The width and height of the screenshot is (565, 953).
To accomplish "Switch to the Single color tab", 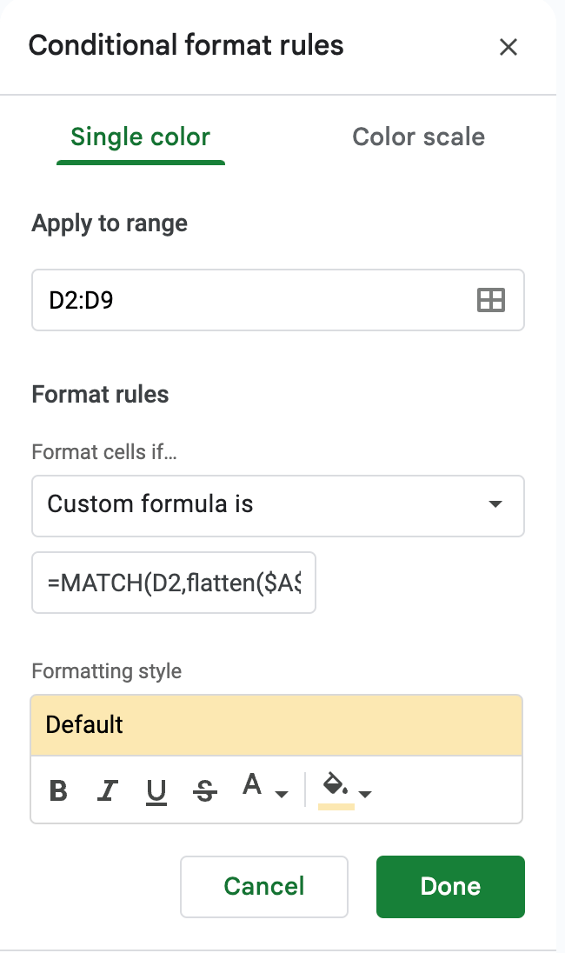I will click(140, 137).
